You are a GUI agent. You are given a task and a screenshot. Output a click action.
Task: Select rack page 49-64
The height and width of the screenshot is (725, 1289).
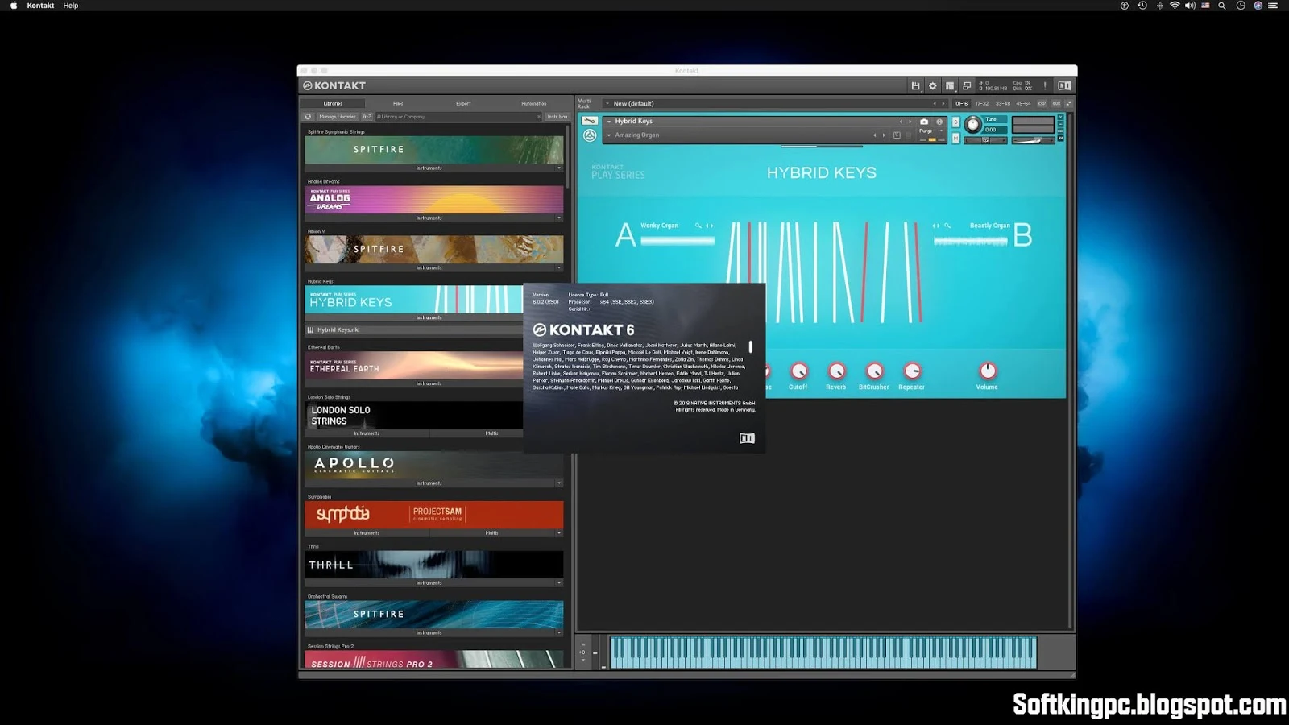point(1023,103)
